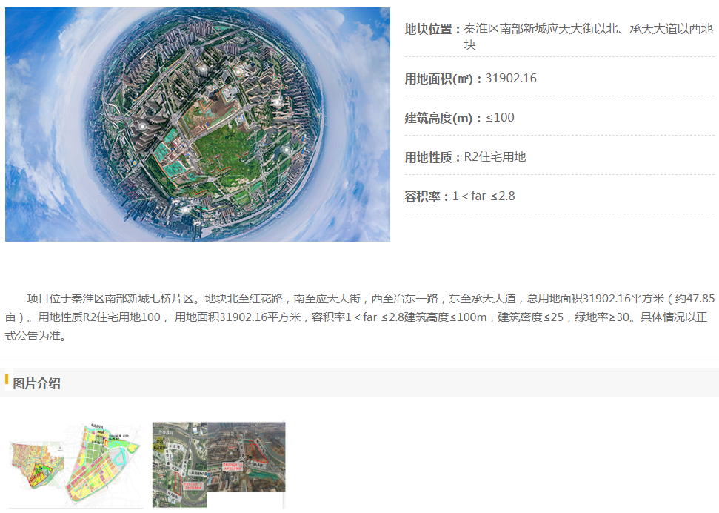Click the 地块位置 label
Viewport: 719px width, 513px height.
[432, 29]
